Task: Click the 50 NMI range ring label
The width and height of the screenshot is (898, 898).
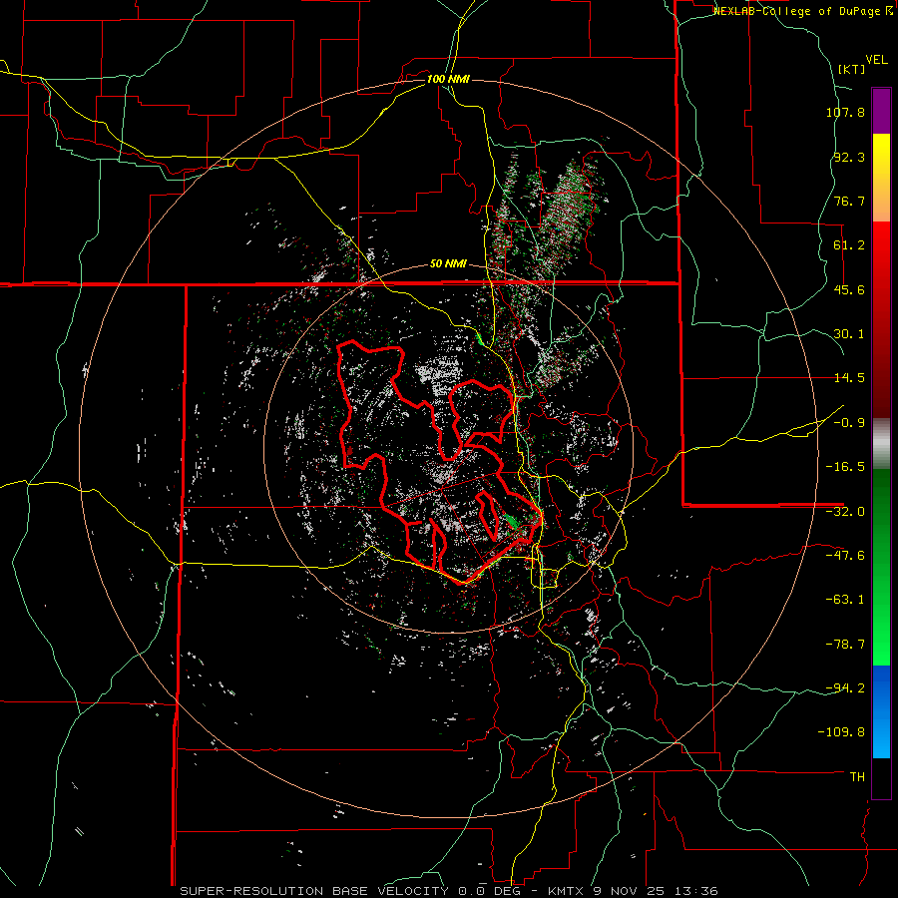Action: [448, 264]
